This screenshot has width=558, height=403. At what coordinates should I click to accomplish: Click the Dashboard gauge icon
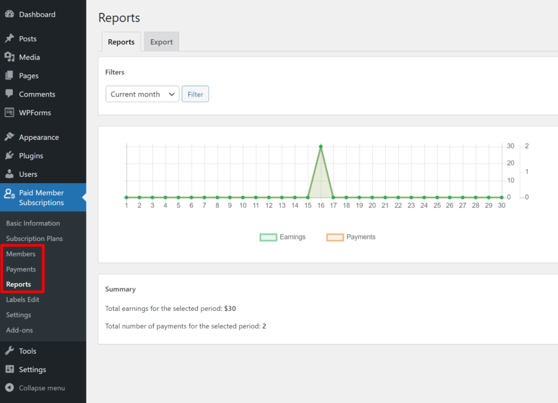[9, 14]
